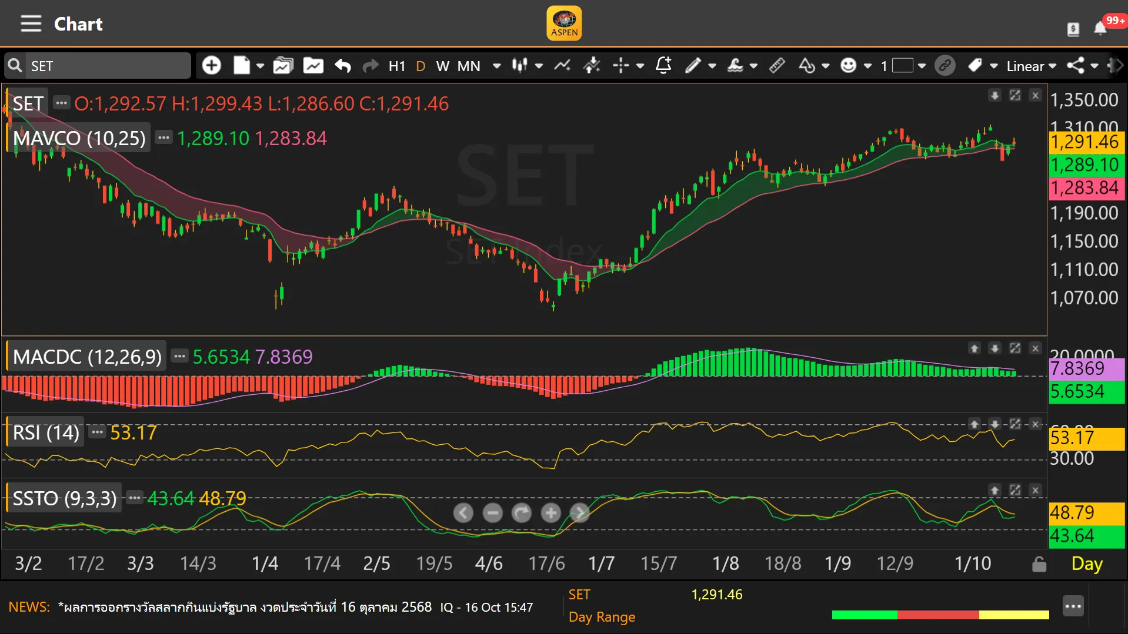This screenshot has width=1128, height=634.
Task: Add a price alert with bell icon
Action: [663, 65]
